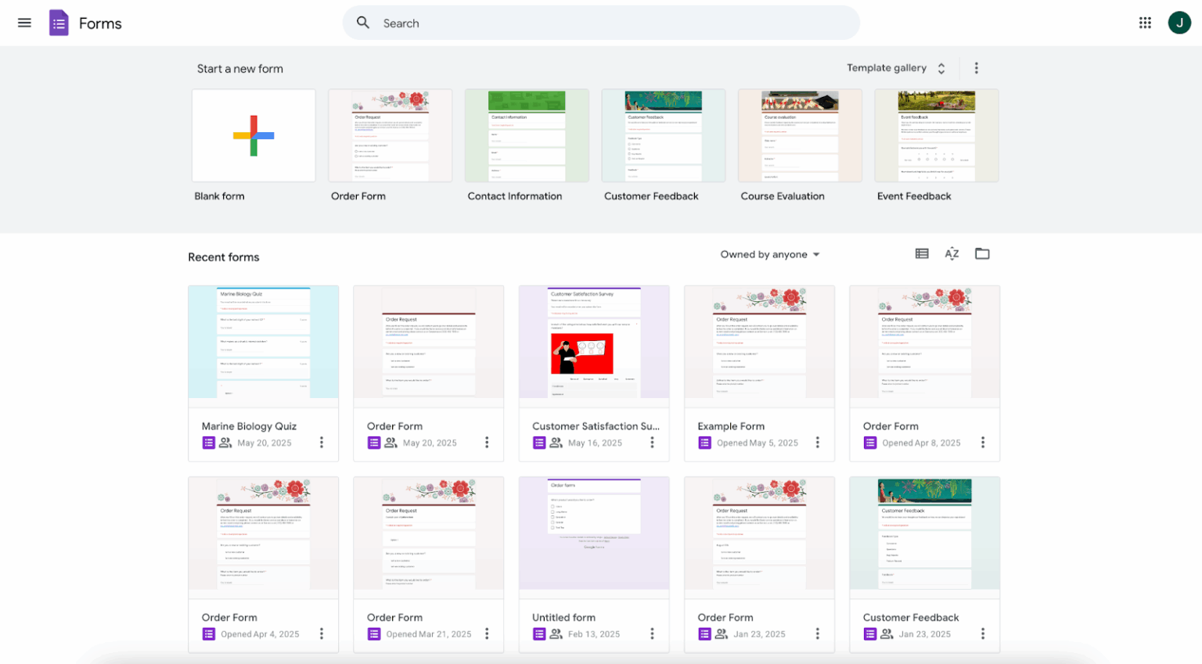Open the main navigation hamburger menu
1202x664 pixels.
point(24,23)
